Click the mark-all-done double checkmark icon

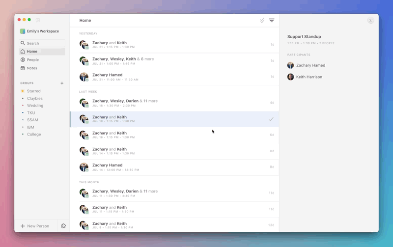click(x=262, y=20)
